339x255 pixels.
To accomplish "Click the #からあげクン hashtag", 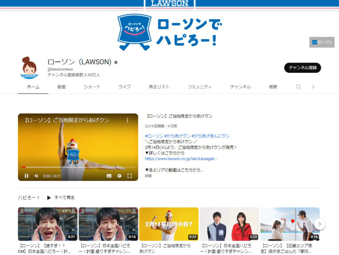I will pyautogui.click(x=177, y=136).
